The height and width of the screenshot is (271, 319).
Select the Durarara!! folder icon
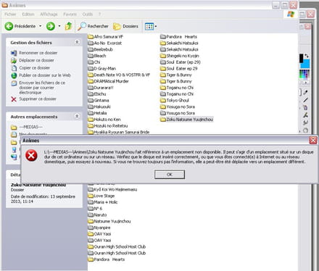tap(91, 88)
